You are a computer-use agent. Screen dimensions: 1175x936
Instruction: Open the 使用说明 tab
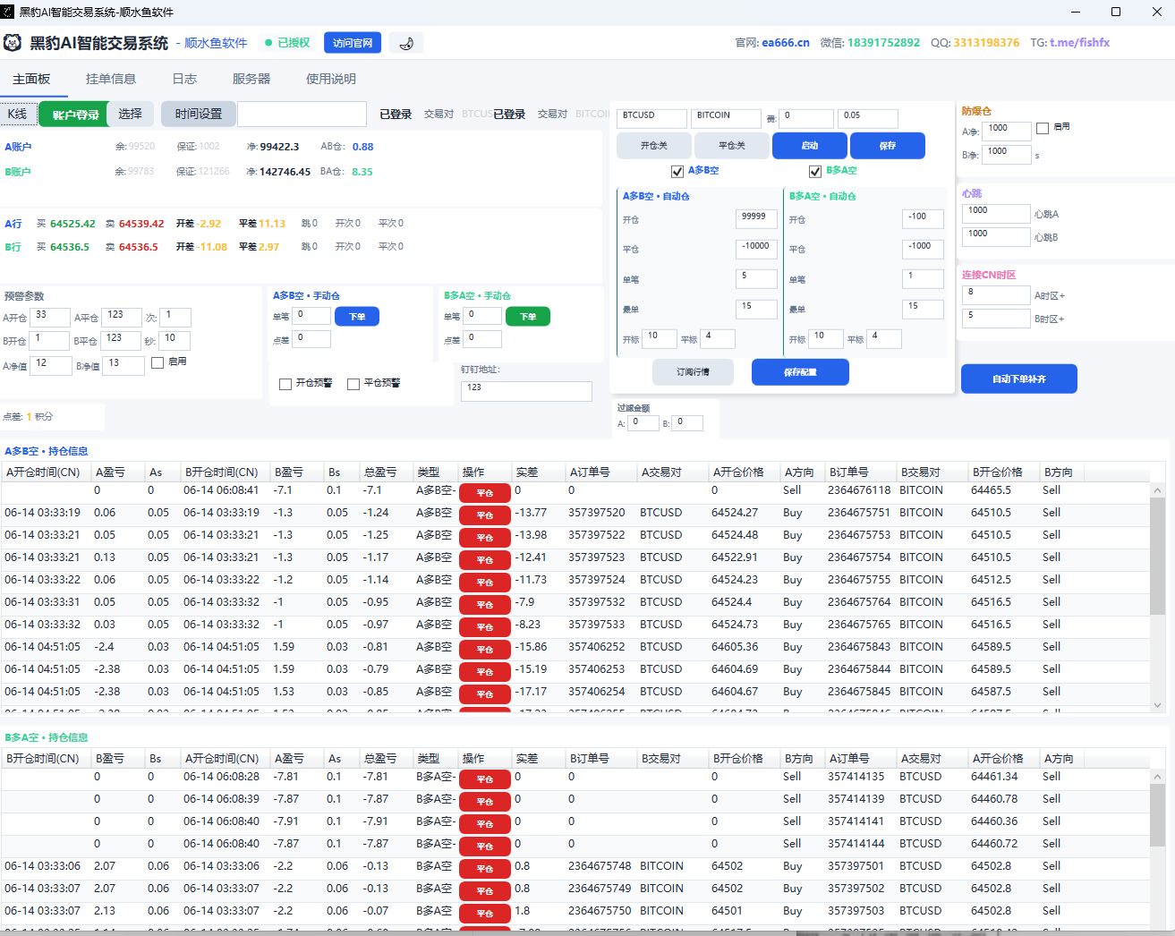(x=331, y=79)
